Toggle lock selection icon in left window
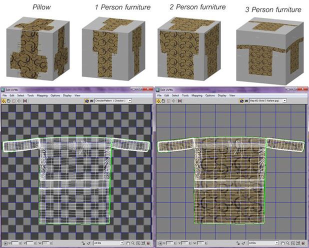 pos(83,243)
